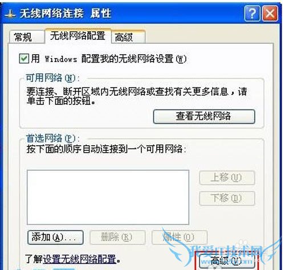Click the 删除(R) button
This screenshot has height=270, width=285.
tap(117, 238)
